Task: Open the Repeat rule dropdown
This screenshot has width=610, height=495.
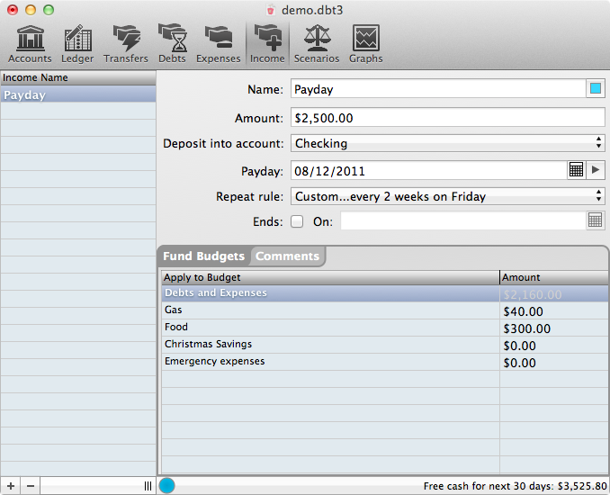Action: (447, 196)
